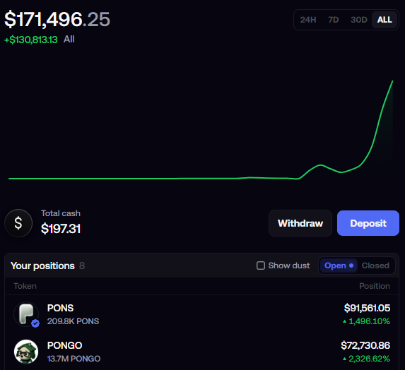Screen dimensions: 405x370
Task: Enable the Show dust checkbox
Action: [x=261, y=265]
